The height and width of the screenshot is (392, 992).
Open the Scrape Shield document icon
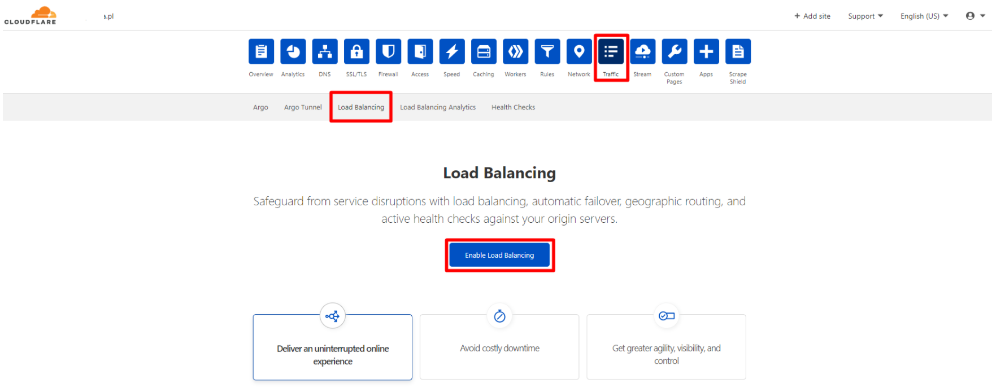tap(738, 52)
